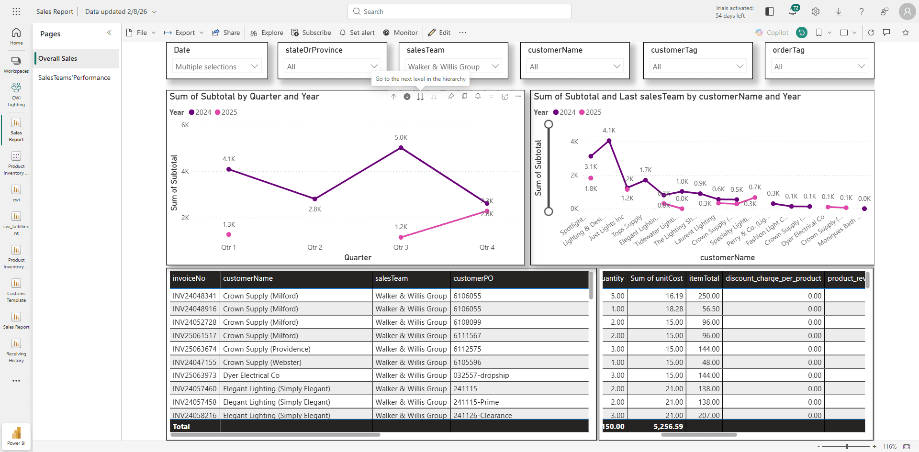Click the Edit button
The width and height of the screenshot is (919, 452).
pyautogui.click(x=439, y=33)
